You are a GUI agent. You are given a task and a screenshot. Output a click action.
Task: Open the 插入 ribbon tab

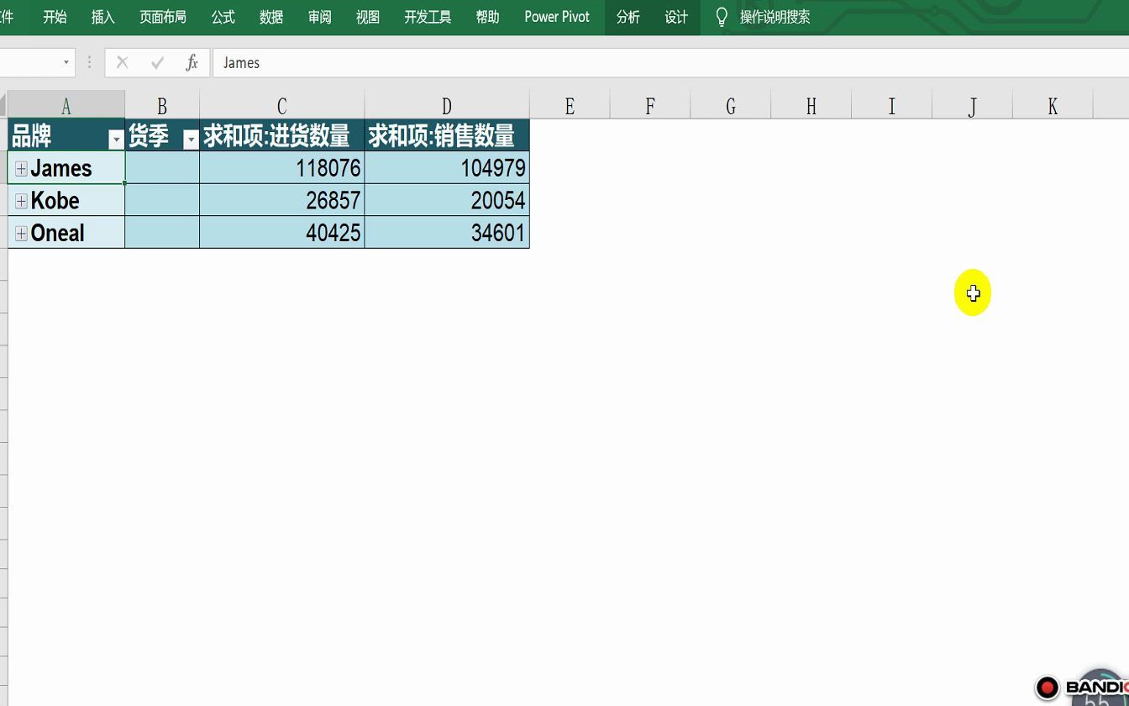point(102,17)
